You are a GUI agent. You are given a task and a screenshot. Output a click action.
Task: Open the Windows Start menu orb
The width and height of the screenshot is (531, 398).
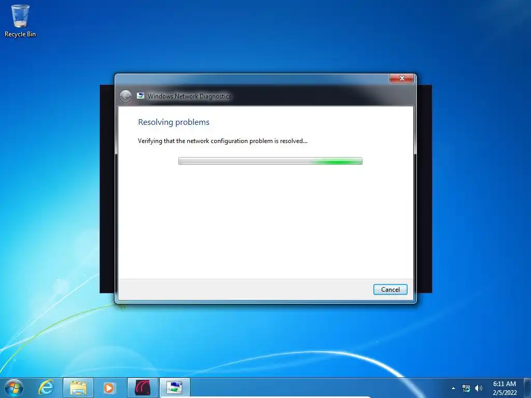tap(14, 388)
